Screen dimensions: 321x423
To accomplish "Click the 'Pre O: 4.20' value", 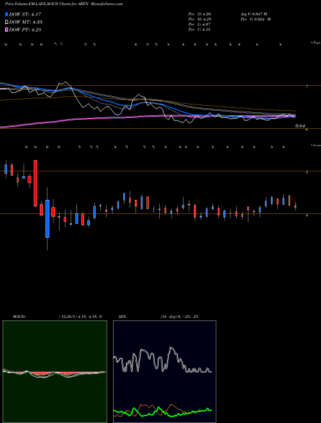I will click(x=200, y=14).
